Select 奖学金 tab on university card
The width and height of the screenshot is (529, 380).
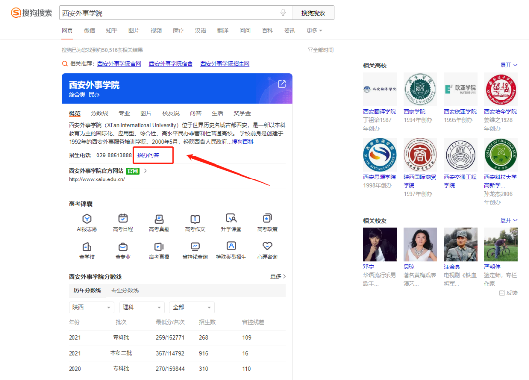242,113
